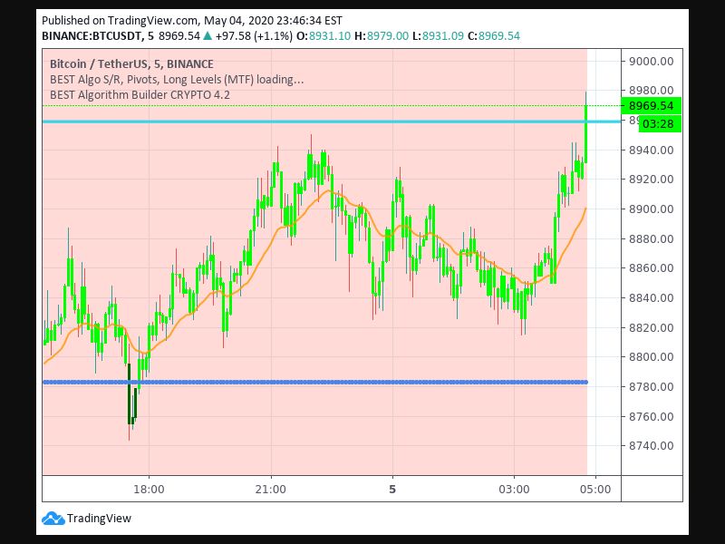Screen dimensions: 725x544
Task: Click the open value O:8931.10
Action: click(x=324, y=35)
